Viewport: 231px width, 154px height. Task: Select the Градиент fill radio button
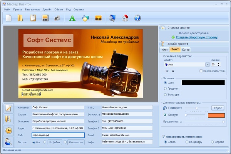coord(166,88)
